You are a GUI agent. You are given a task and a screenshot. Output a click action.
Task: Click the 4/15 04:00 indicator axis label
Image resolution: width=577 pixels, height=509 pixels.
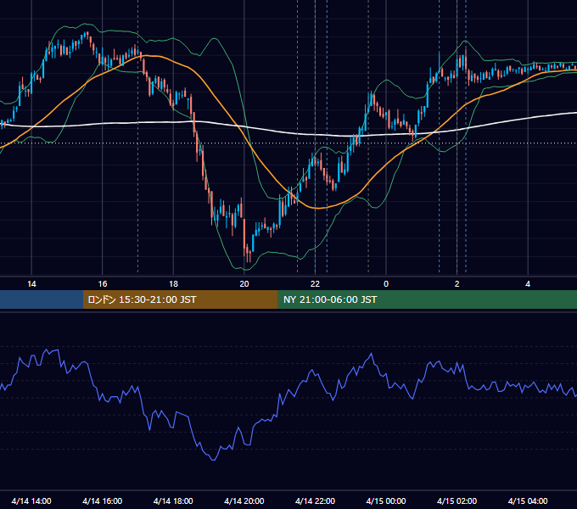pos(528,501)
